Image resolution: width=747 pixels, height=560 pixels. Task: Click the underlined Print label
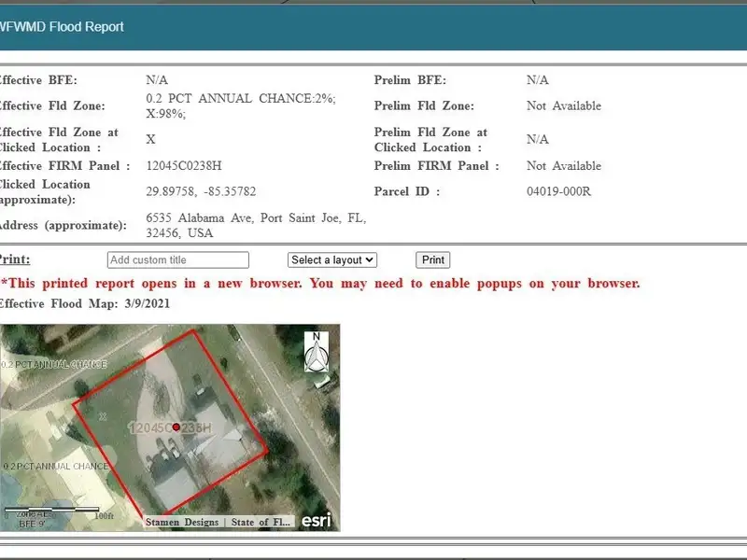13,259
